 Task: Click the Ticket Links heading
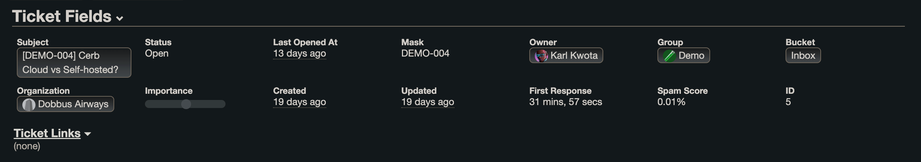47,133
